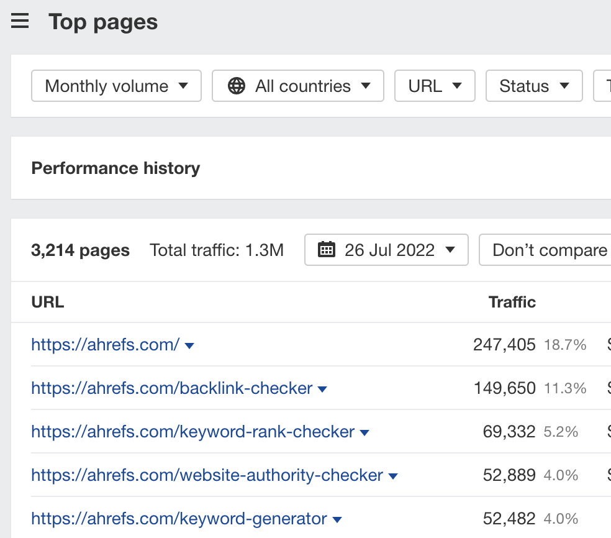Open the All countries filter dropdown
Screen dimensions: 611x538
coord(297,86)
